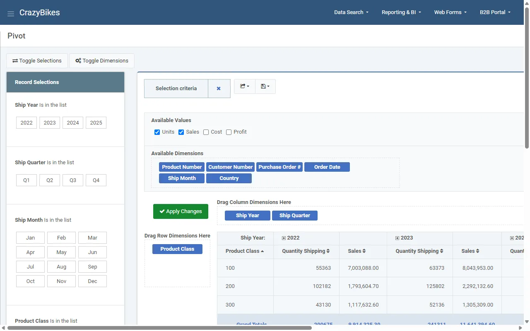Screen dimensions: 530x331
Task: Open the export share dropdown icon
Action: pyautogui.click(x=245, y=86)
